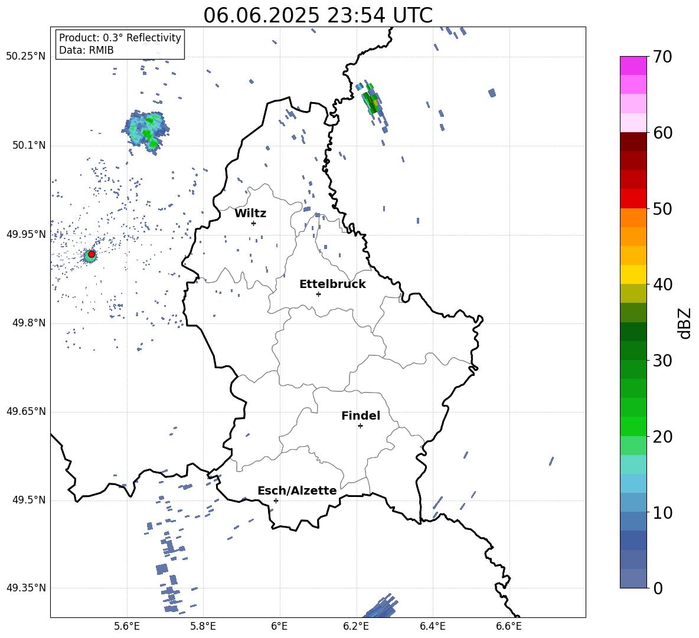
Task: Click the dark maroon colorbar segment just below 60
Action: (x=633, y=142)
